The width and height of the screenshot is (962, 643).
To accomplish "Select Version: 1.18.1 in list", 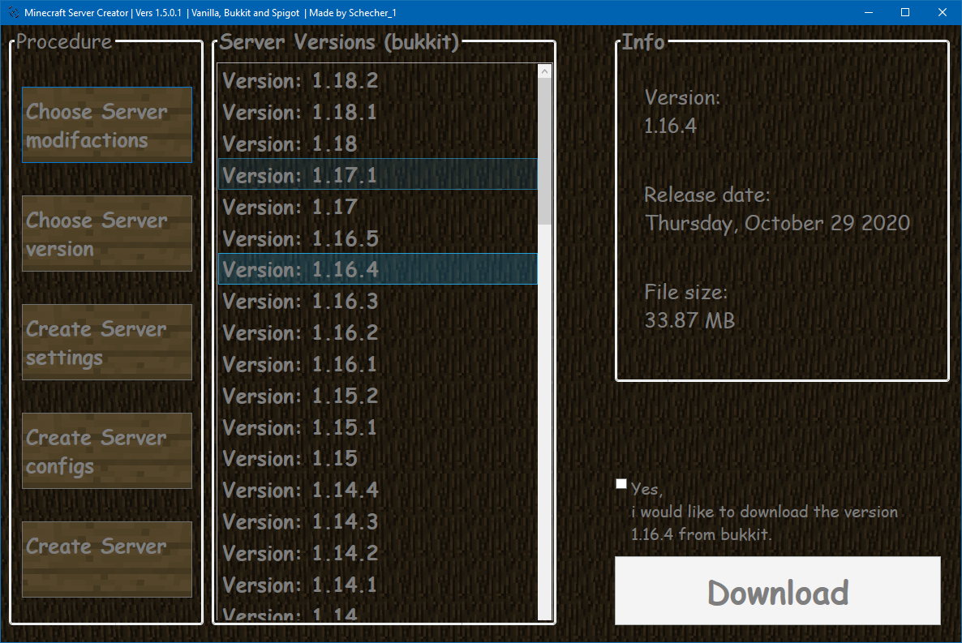I will [x=378, y=112].
